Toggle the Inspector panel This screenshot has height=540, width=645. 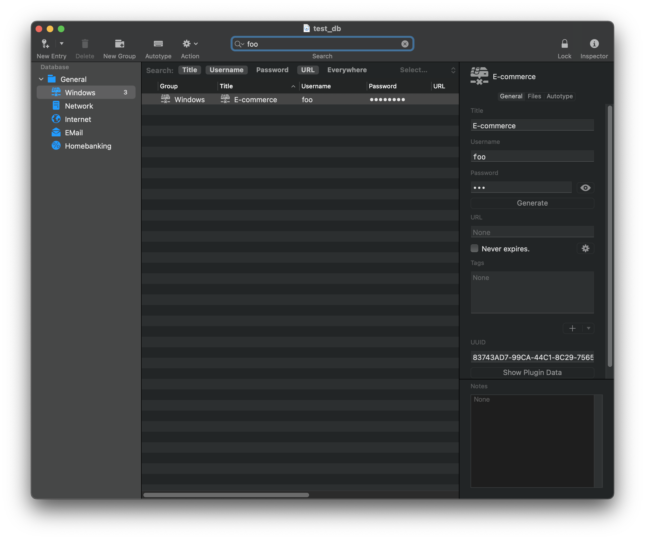pyautogui.click(x=594, y=44)
